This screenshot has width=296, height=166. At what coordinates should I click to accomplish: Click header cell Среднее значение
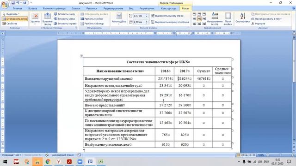(222, 71)
